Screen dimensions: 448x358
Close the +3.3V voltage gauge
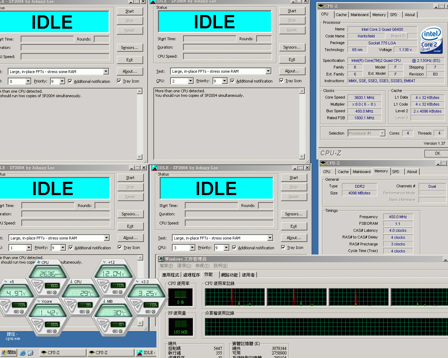tap(153, 312)
